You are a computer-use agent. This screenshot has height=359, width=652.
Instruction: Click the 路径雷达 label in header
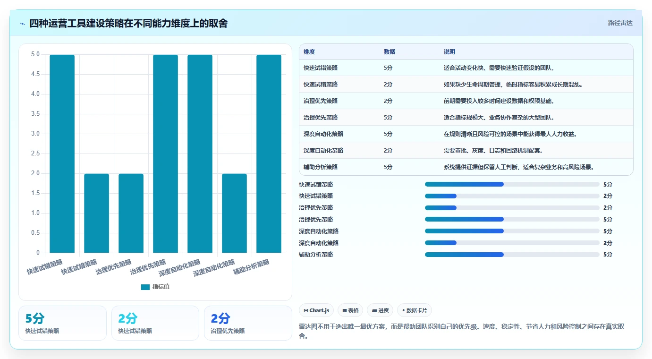click(x=620, y=23)
